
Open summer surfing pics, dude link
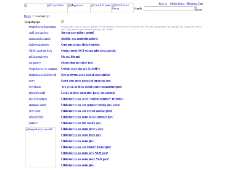click(x=90, y=105)
